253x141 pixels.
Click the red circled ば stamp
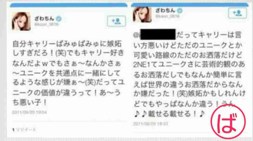(x=228, y=121)
